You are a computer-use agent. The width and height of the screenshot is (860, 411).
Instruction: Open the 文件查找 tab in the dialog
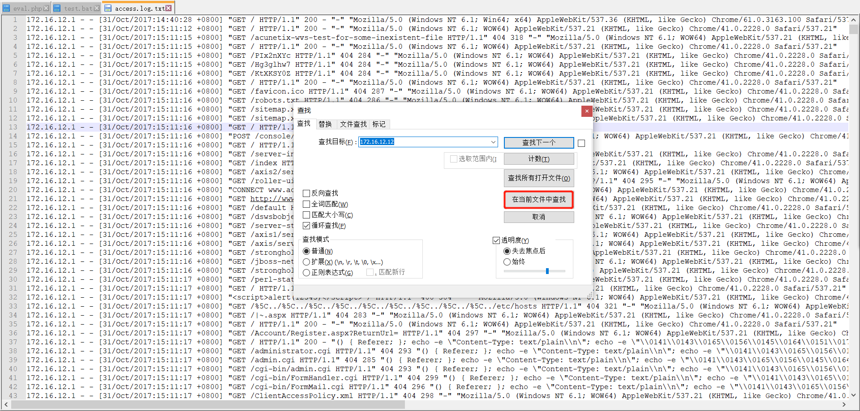[353, 124]
